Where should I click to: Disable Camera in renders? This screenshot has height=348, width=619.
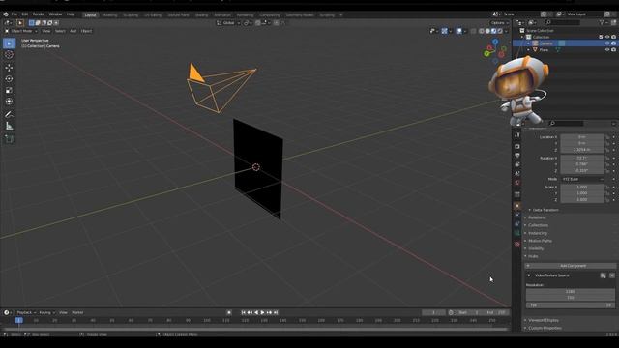coord(613,43)
